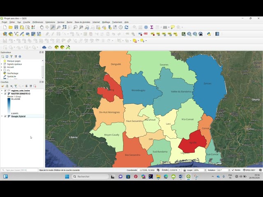This screenshot has width=263, height=197.
Task: Open the Traitement menu
Action: click(x=117, y=22)
